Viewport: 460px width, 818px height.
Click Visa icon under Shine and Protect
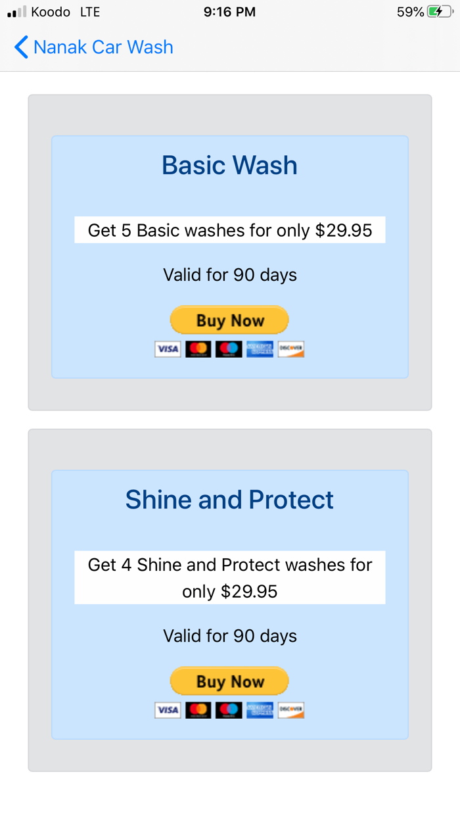pyautogui.click(x=168, y=710)
